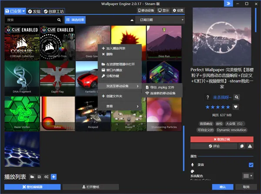
Task: Search author's works with magnifier beside name
Action: tap(237, 97)
